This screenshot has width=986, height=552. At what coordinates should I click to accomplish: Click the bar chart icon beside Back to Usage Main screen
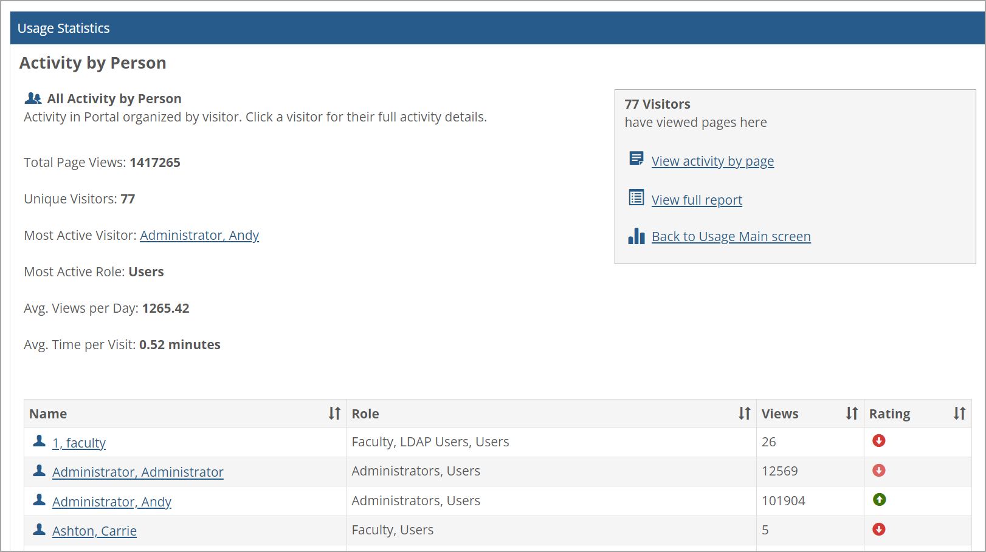[636, 236]
